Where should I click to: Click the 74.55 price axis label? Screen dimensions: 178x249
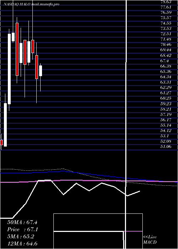tap(166, 23)
